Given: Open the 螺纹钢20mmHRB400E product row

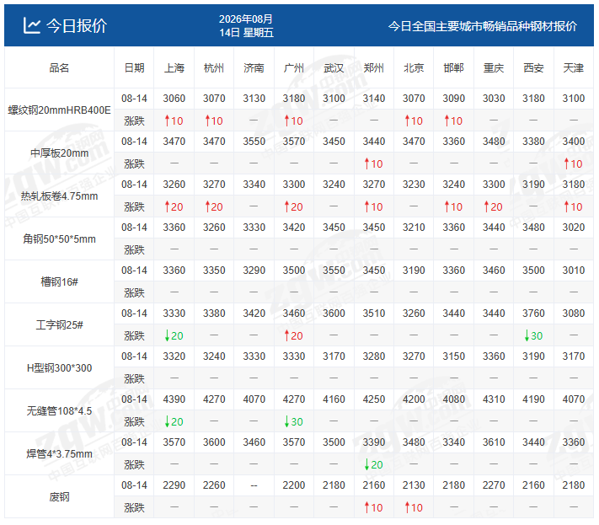Looking at the screenshot, I should (x=59, y=110).
